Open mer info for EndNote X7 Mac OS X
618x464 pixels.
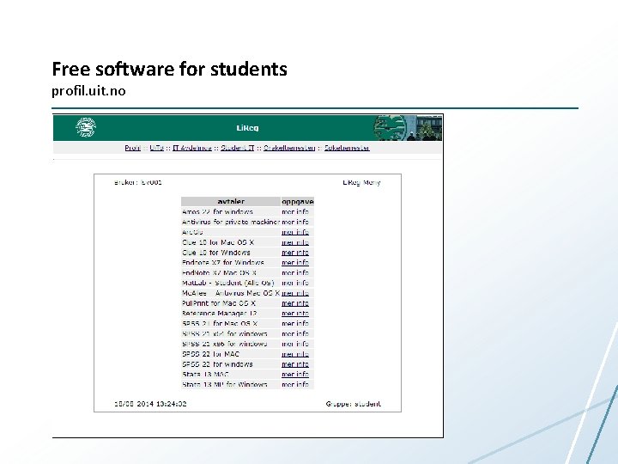click(295, 273)
